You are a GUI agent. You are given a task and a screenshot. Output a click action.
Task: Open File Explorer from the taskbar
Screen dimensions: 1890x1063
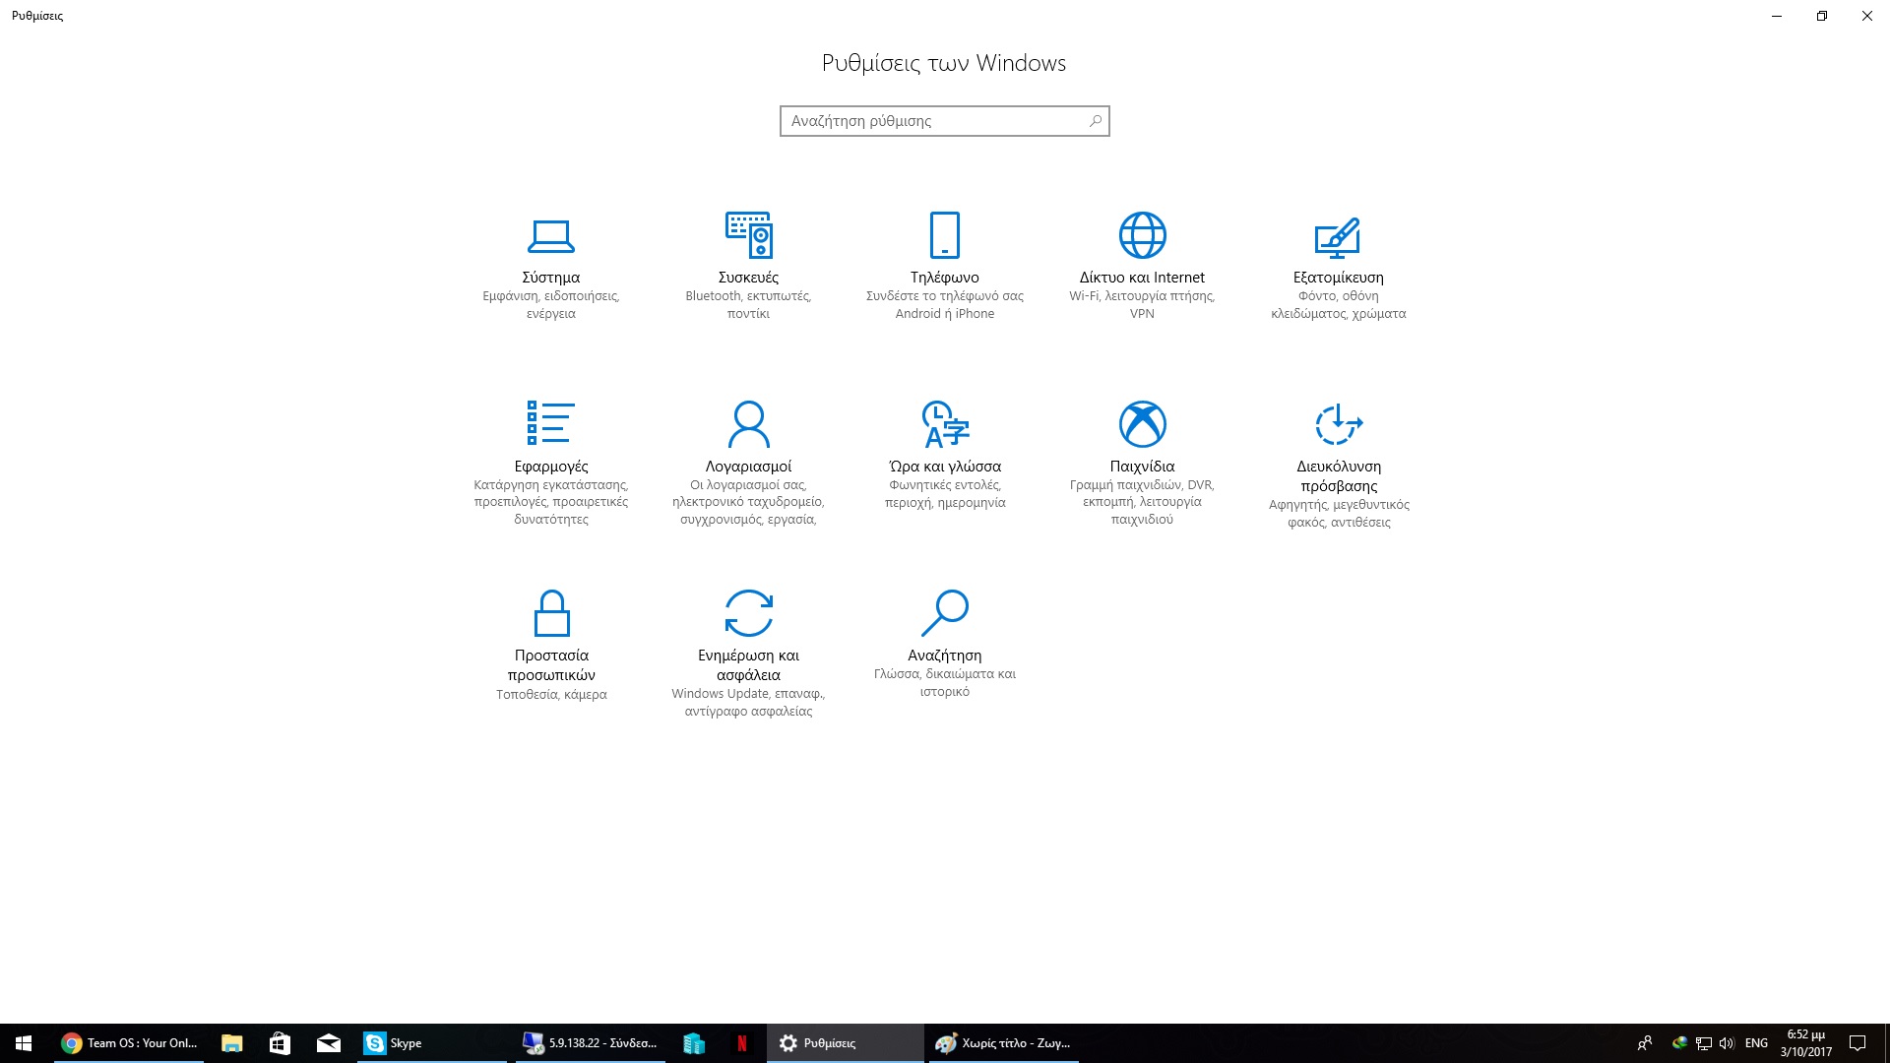(x=232, y=1043)
